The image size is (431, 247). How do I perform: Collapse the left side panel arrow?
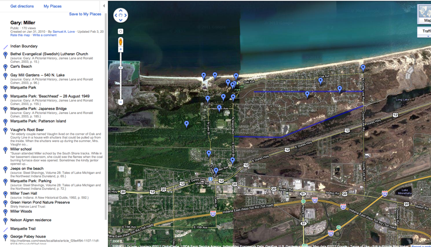104,6
